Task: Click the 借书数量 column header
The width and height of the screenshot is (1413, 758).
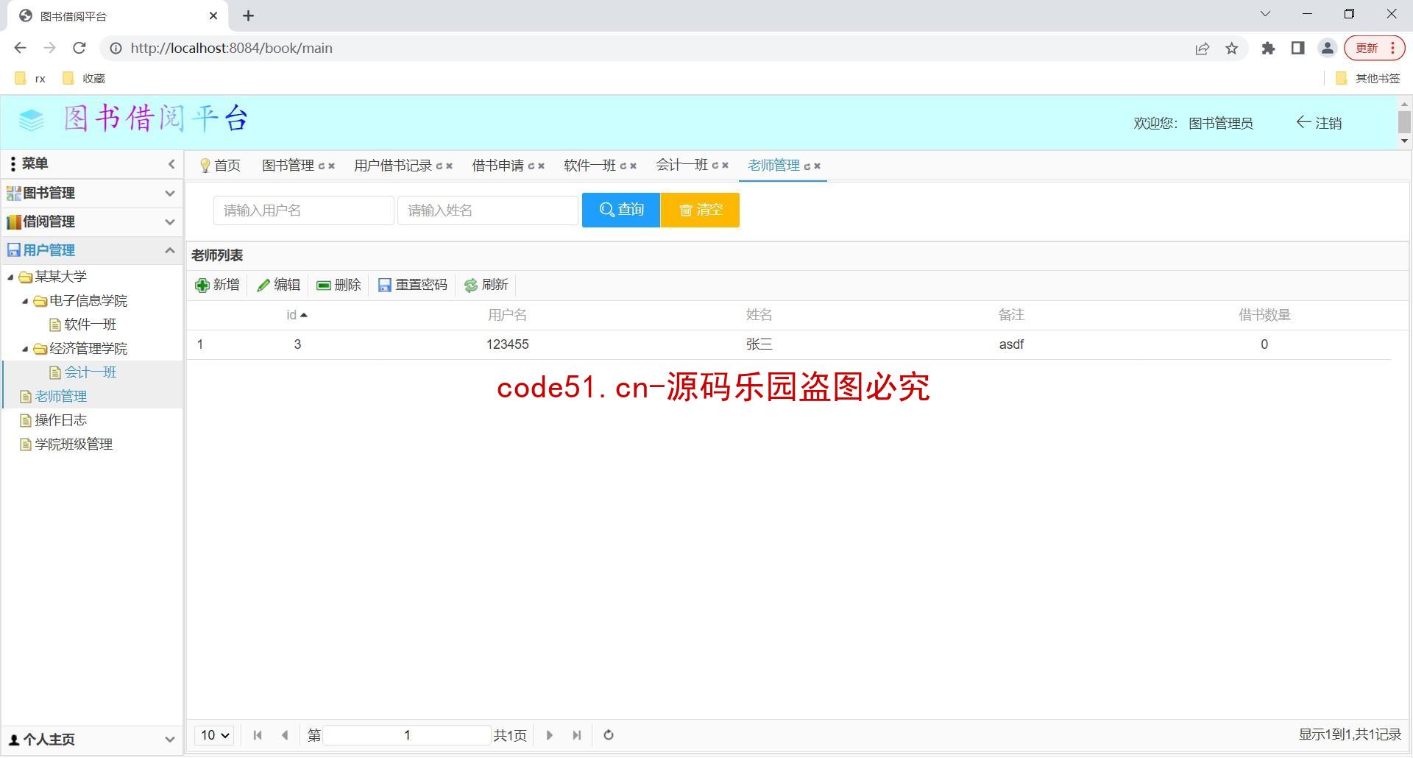Action: (1264, 316)
